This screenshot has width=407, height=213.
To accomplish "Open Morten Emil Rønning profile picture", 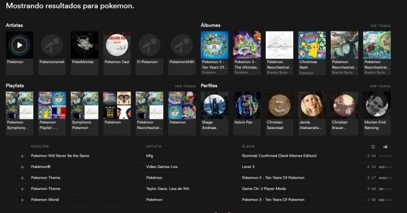I will point(377,105).
